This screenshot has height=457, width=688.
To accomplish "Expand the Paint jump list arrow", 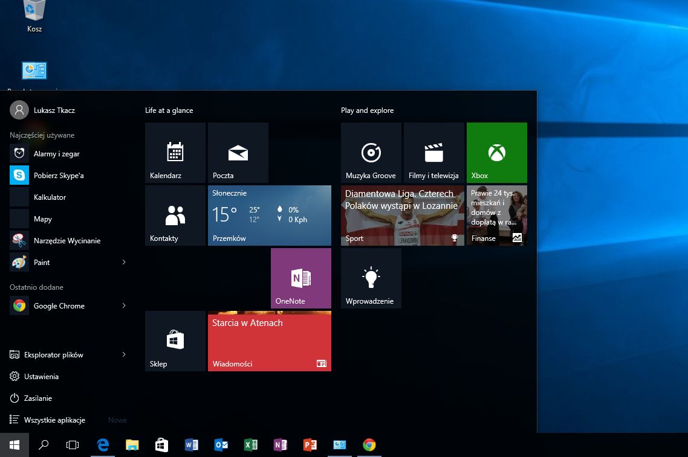I will [x=124, y=262].
